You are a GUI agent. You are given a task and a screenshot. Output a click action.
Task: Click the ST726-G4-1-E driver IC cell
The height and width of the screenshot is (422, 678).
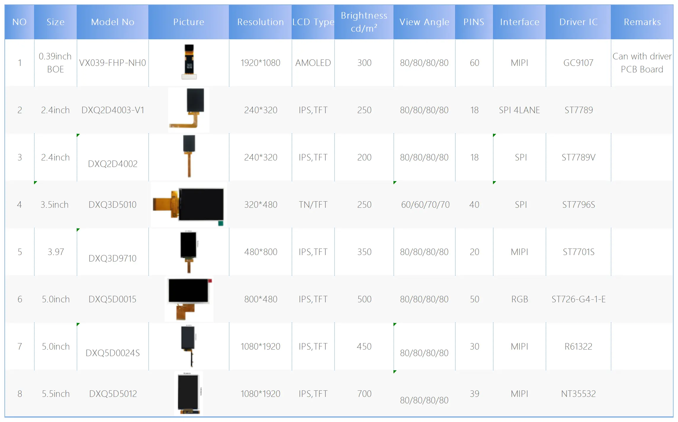pos(579,299)
